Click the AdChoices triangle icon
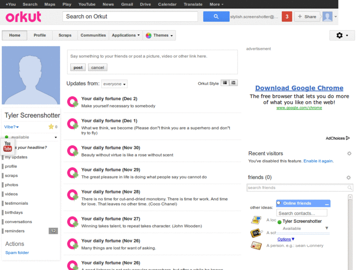360x270 pixels. point(347,138)
